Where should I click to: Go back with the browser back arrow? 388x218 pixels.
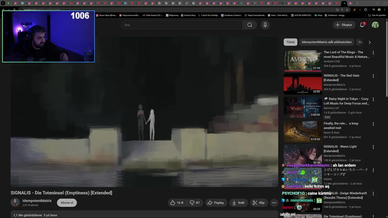(3, 10)
